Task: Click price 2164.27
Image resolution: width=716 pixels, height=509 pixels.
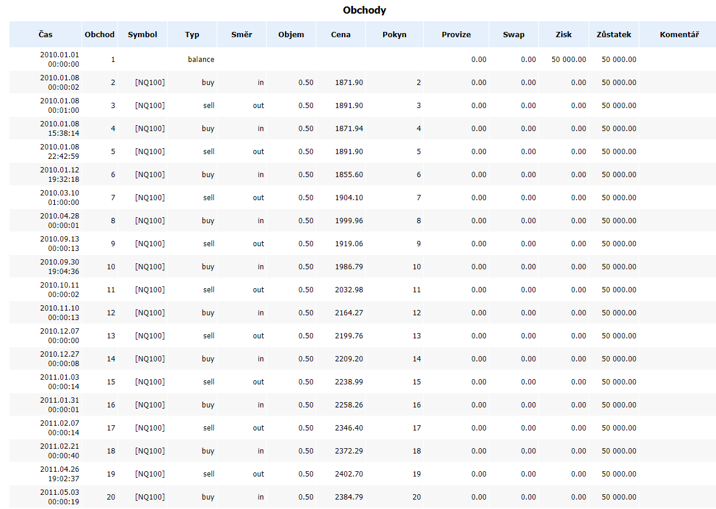Action: coord(349,313)
